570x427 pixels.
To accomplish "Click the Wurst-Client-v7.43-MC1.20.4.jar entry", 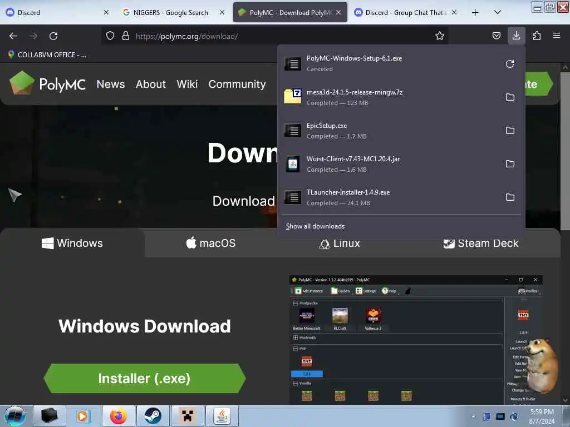I will 391,164.
